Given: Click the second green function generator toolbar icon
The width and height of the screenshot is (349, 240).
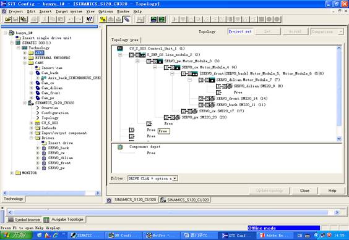Looking at the screenshot, I should 162,19.
